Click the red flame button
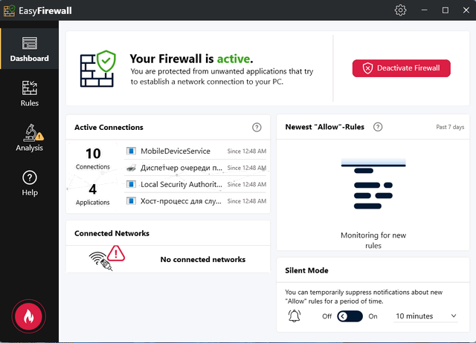 (x=29, y=316)
